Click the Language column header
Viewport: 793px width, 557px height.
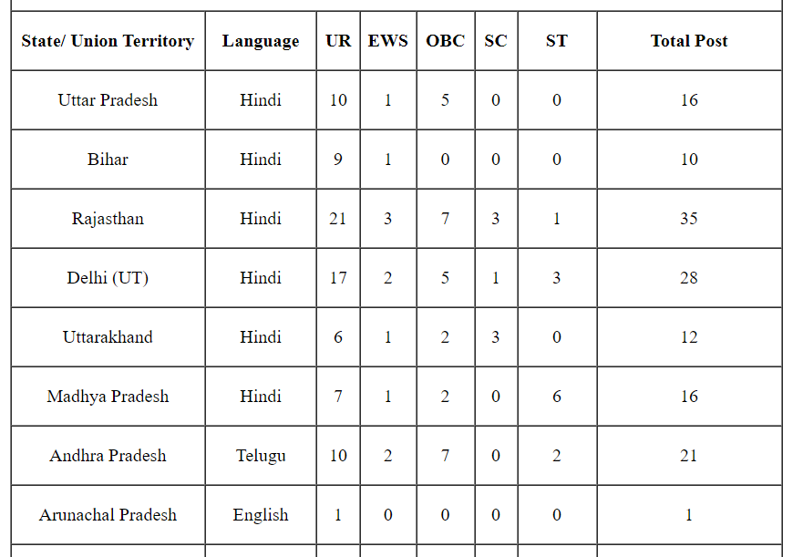(261, 40)
